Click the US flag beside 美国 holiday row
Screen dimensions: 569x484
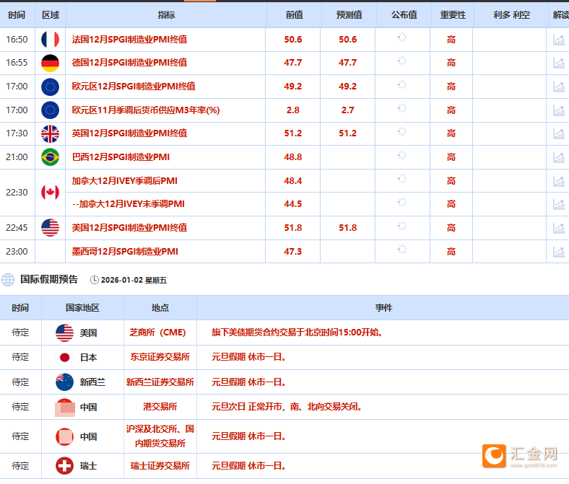(64, 333)
